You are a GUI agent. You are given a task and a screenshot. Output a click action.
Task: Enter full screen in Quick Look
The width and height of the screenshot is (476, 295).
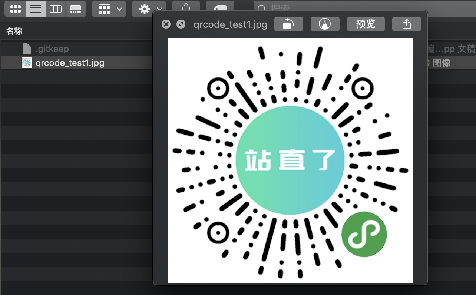181,24
